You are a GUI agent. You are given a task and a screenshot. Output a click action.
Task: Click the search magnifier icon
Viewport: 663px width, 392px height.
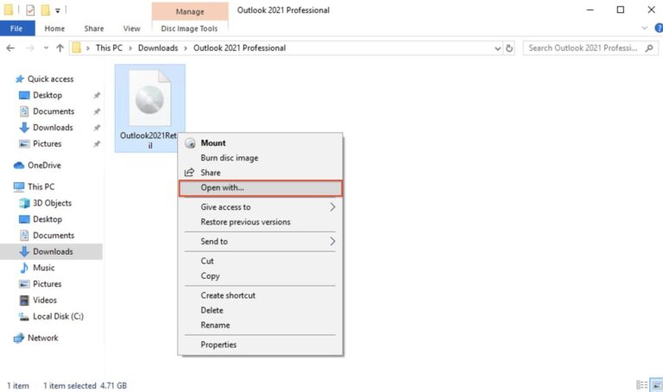(649, 48)
